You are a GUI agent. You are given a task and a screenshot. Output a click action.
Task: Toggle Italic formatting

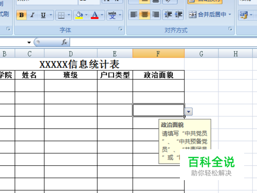coord(32,15)
